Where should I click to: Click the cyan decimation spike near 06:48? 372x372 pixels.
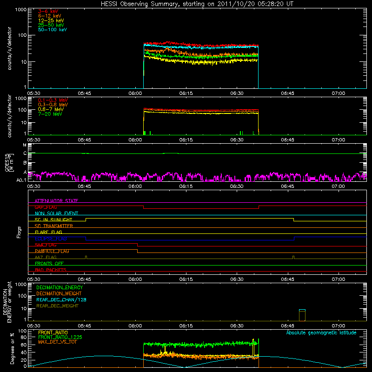(x=302, y=310)
